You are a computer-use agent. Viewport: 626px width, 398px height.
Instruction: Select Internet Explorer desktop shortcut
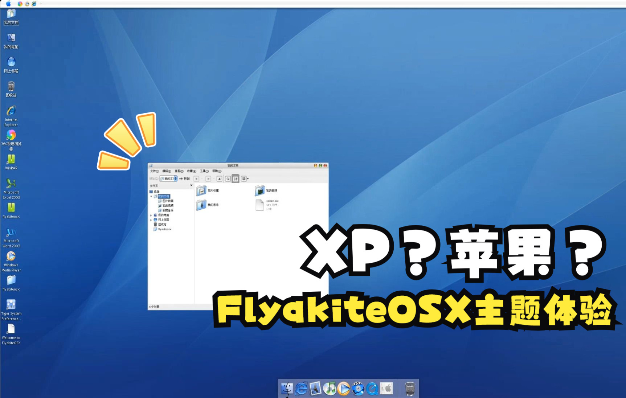point(11,116)
